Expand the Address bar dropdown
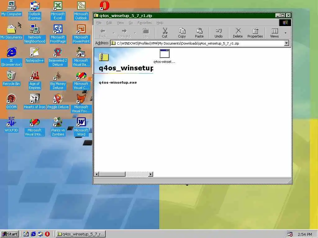Viewport: 318px width, 238px height. pos(286,43)
